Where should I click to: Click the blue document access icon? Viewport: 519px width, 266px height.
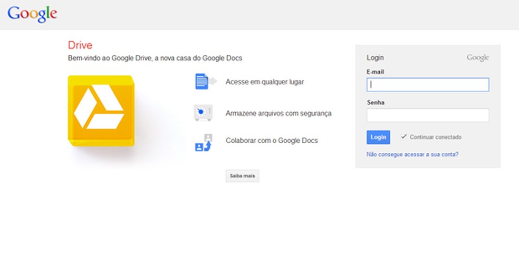pos(206,81)
